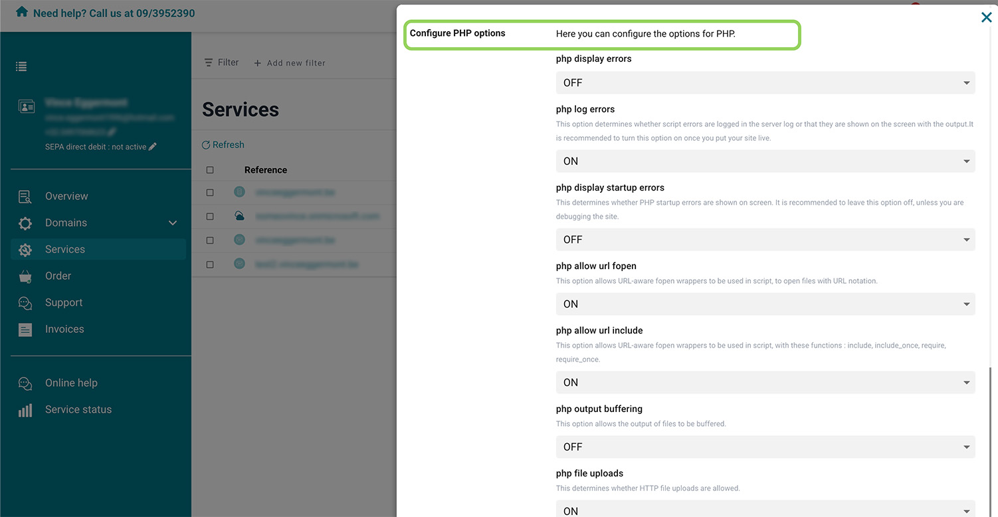The height and width of the screenshot is (517, 998).
Task: Click the Refresh circular arrow icon
Action: (x=206, y=145)
